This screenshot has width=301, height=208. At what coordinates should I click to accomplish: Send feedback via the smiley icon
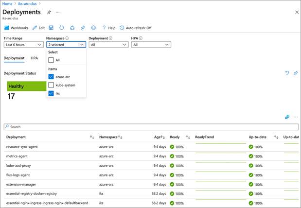point(93,28)
